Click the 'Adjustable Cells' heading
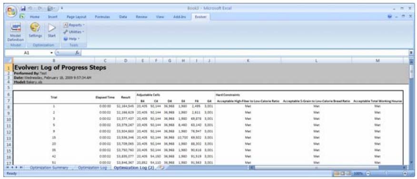417x179 pixels. click(x=148, y=95)
